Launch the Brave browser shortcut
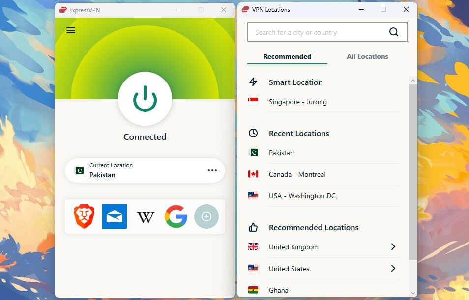 click(84, 217)
